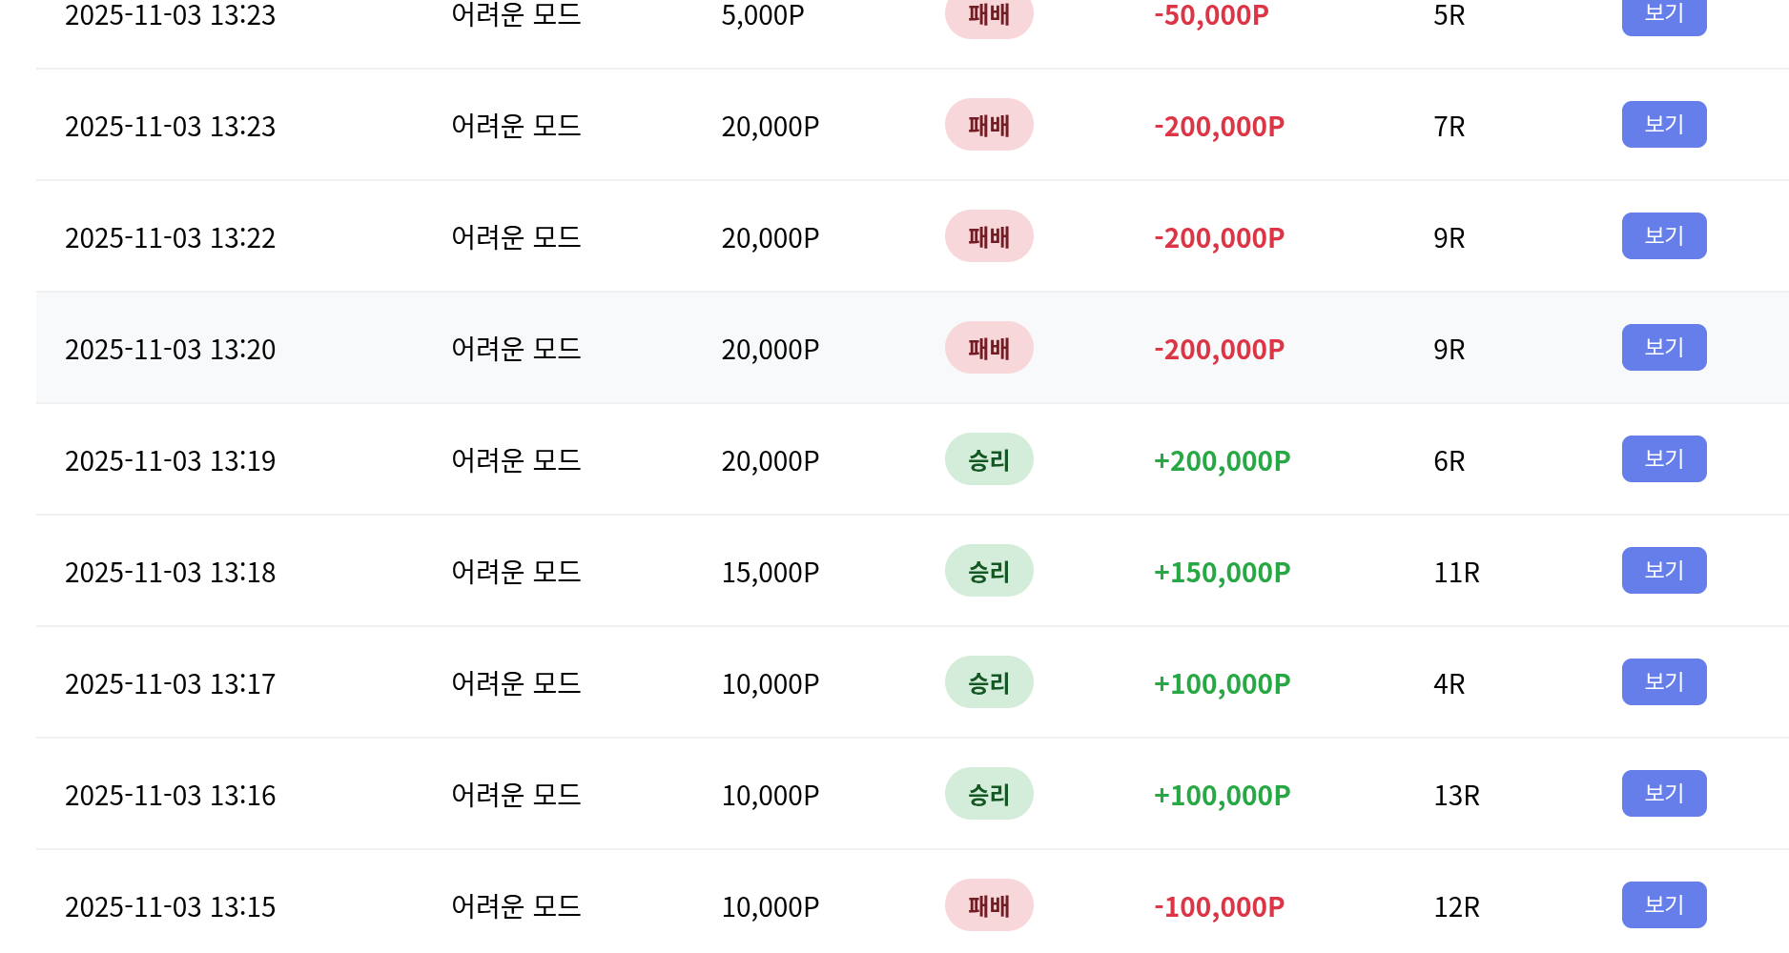Image resolution: width=1789 pixels, height=953 pixels.
Task: Click the +200,000P result amount
Action: click(x=1222, y=461)
